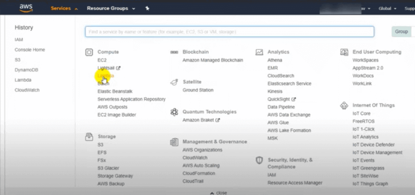Open AWS Outposts service
This screenshot has width=415, height=195.
[113, 107]
